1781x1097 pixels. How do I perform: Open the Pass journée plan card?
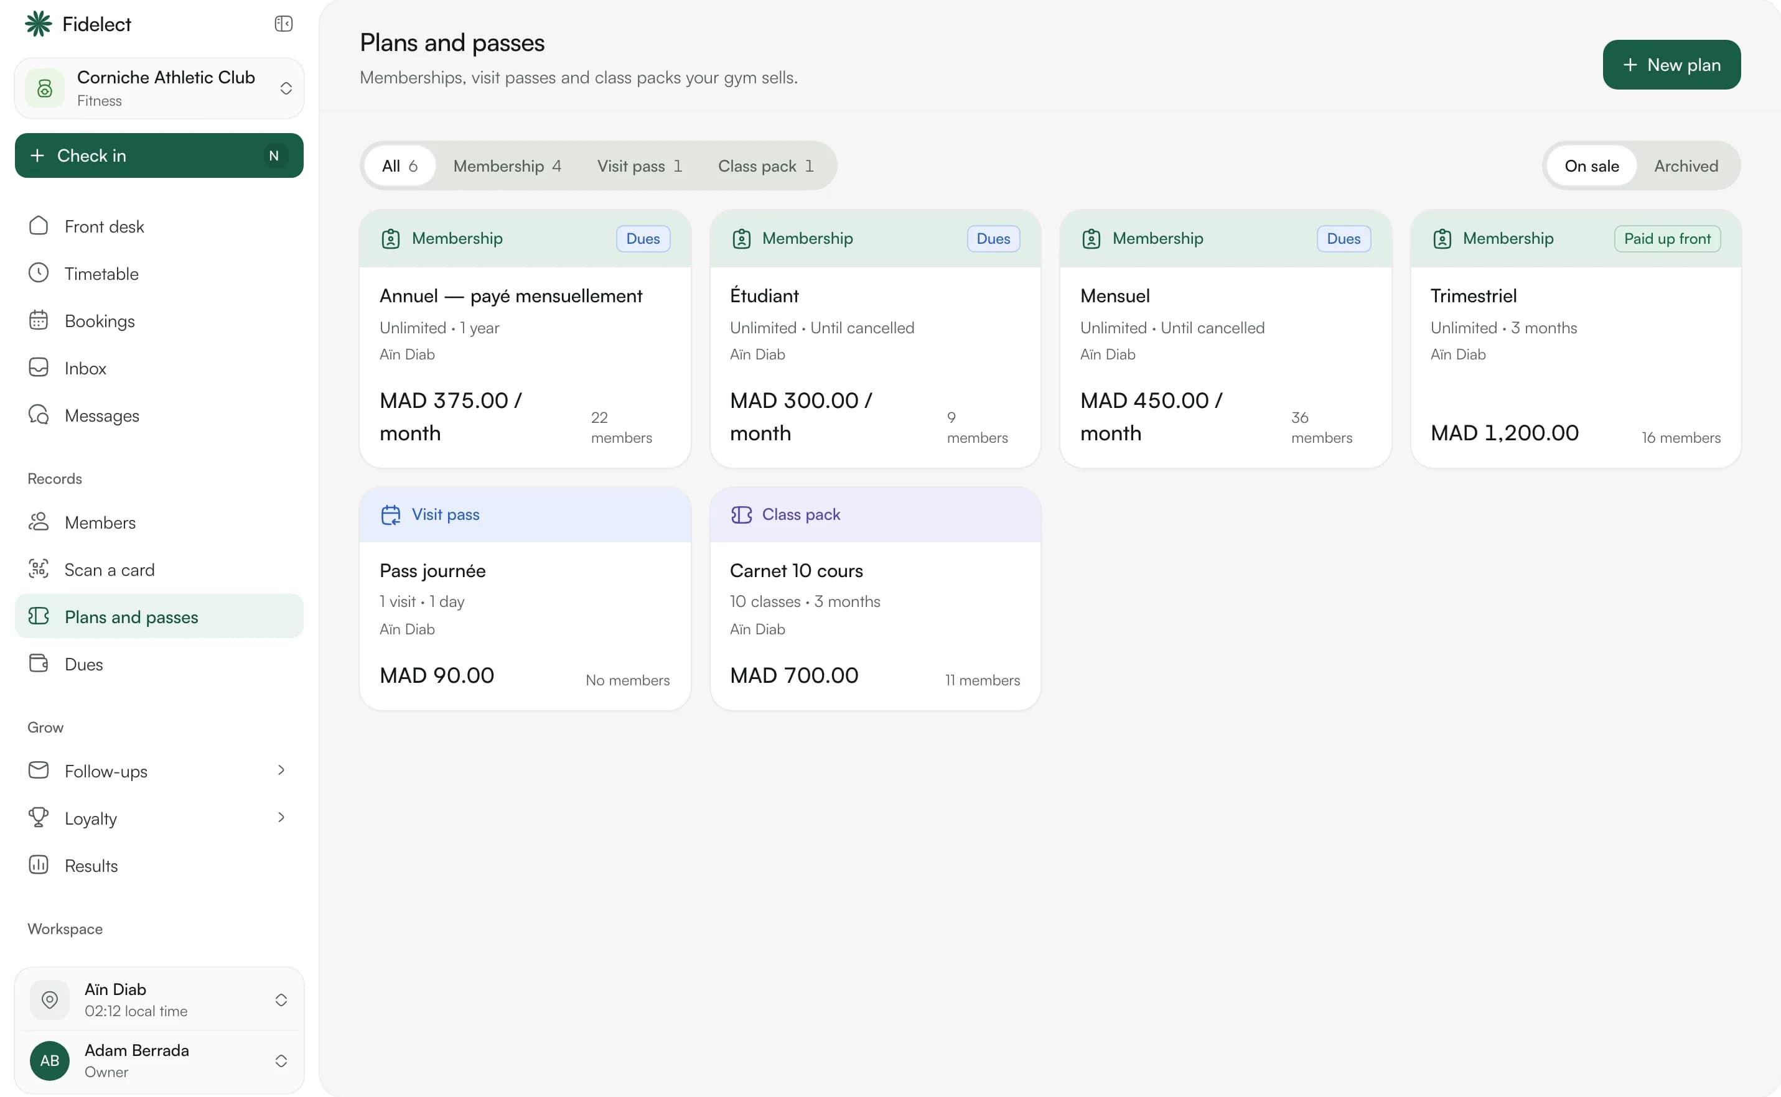point(525,598)
